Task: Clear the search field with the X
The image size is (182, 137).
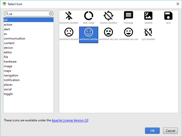Action: (x=51, y=14)
